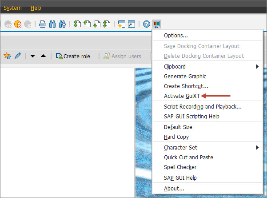Click the black downward triangle arrow
The width and height of the screenshot is (267, 198).
point(33,56)
